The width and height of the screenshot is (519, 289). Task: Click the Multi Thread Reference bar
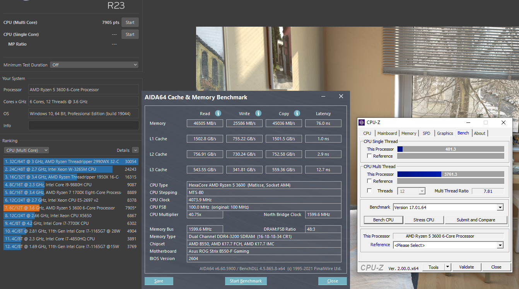(x=451, y=181)
